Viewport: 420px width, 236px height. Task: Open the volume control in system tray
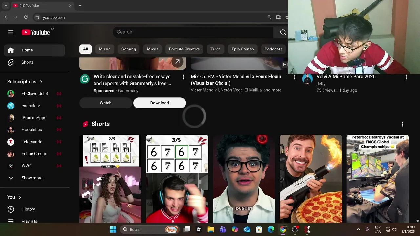tap(394, 229)
